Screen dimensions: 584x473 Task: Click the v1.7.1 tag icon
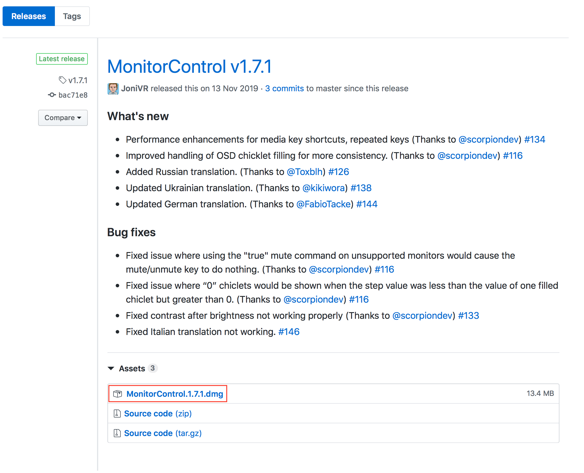point(62,80)
